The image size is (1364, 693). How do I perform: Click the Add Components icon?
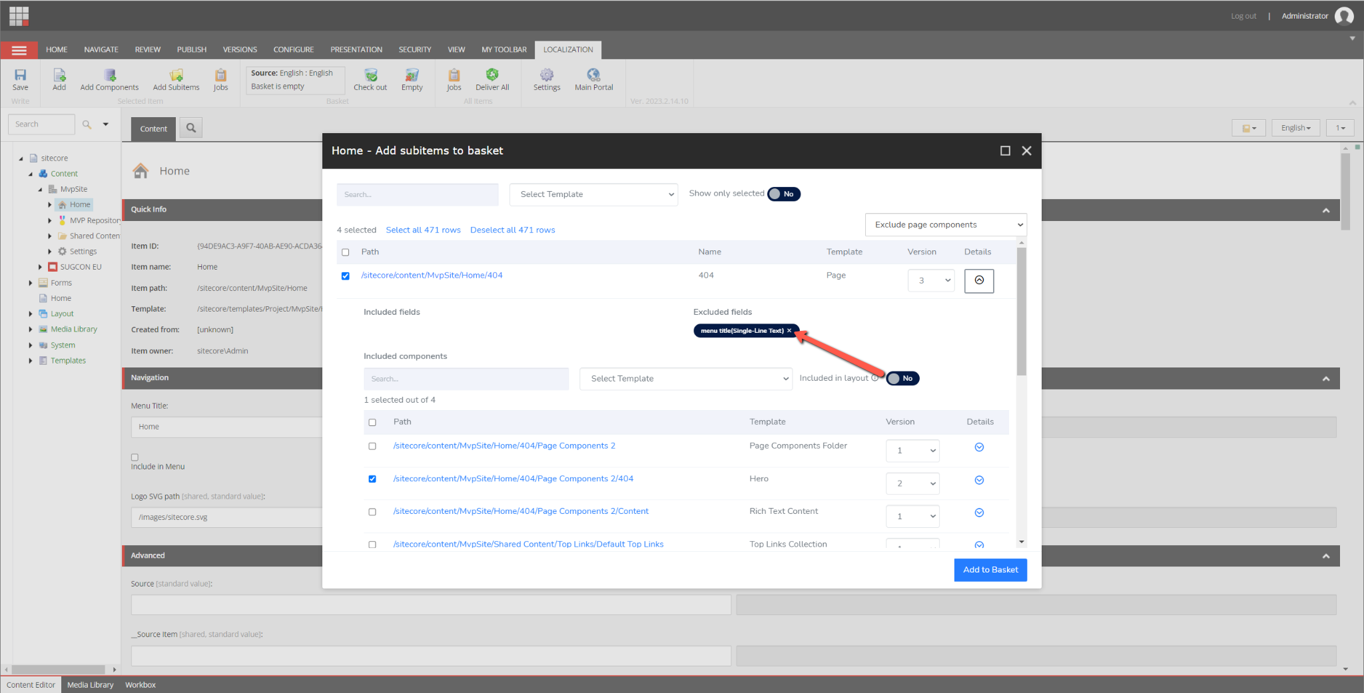click(110, 75)
